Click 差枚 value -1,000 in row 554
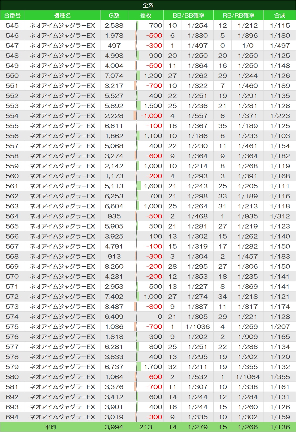This screenshot has height=432, width=296. click(x=151, y=116)
